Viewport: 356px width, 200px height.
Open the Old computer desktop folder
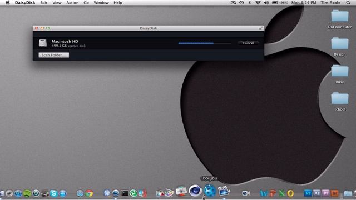pos(340,16)
